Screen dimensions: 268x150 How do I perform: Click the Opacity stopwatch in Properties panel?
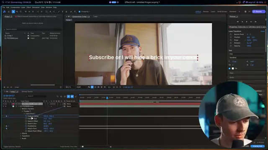pyautogui.click(x=231, y=46)
